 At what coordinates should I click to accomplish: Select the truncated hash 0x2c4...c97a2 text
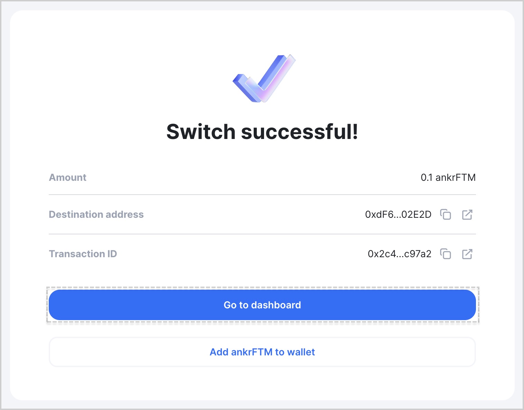coord(400,254)
